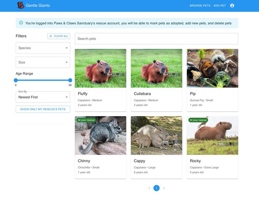Clear all filters
Screen dimensions: 259x224
click(x=59, y=36)
